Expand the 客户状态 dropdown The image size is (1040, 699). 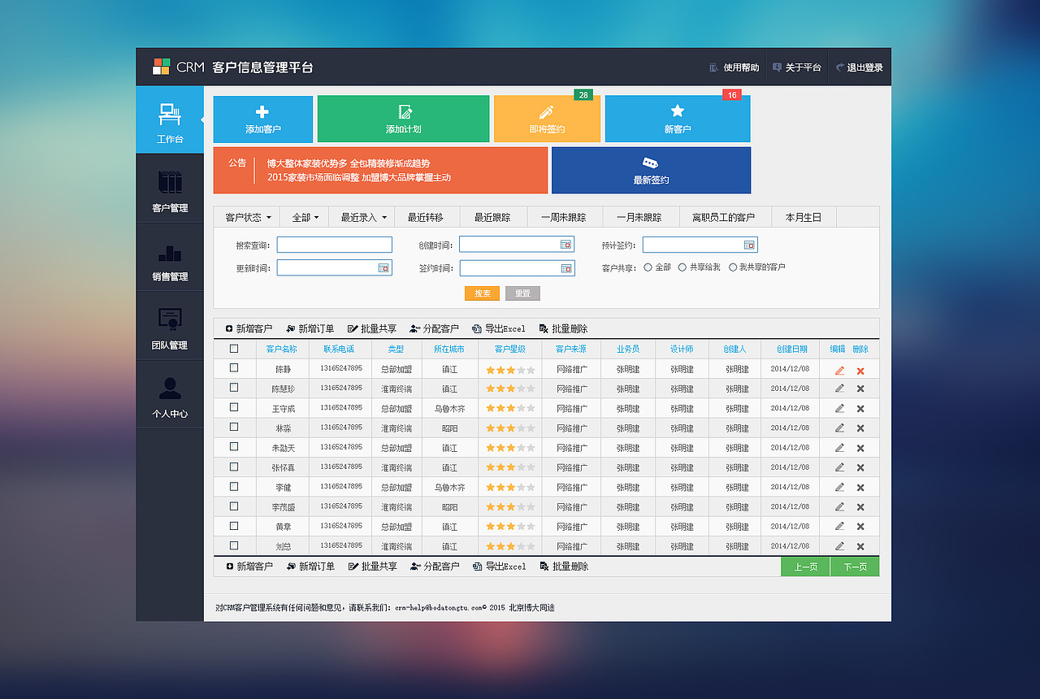point(247,217)
